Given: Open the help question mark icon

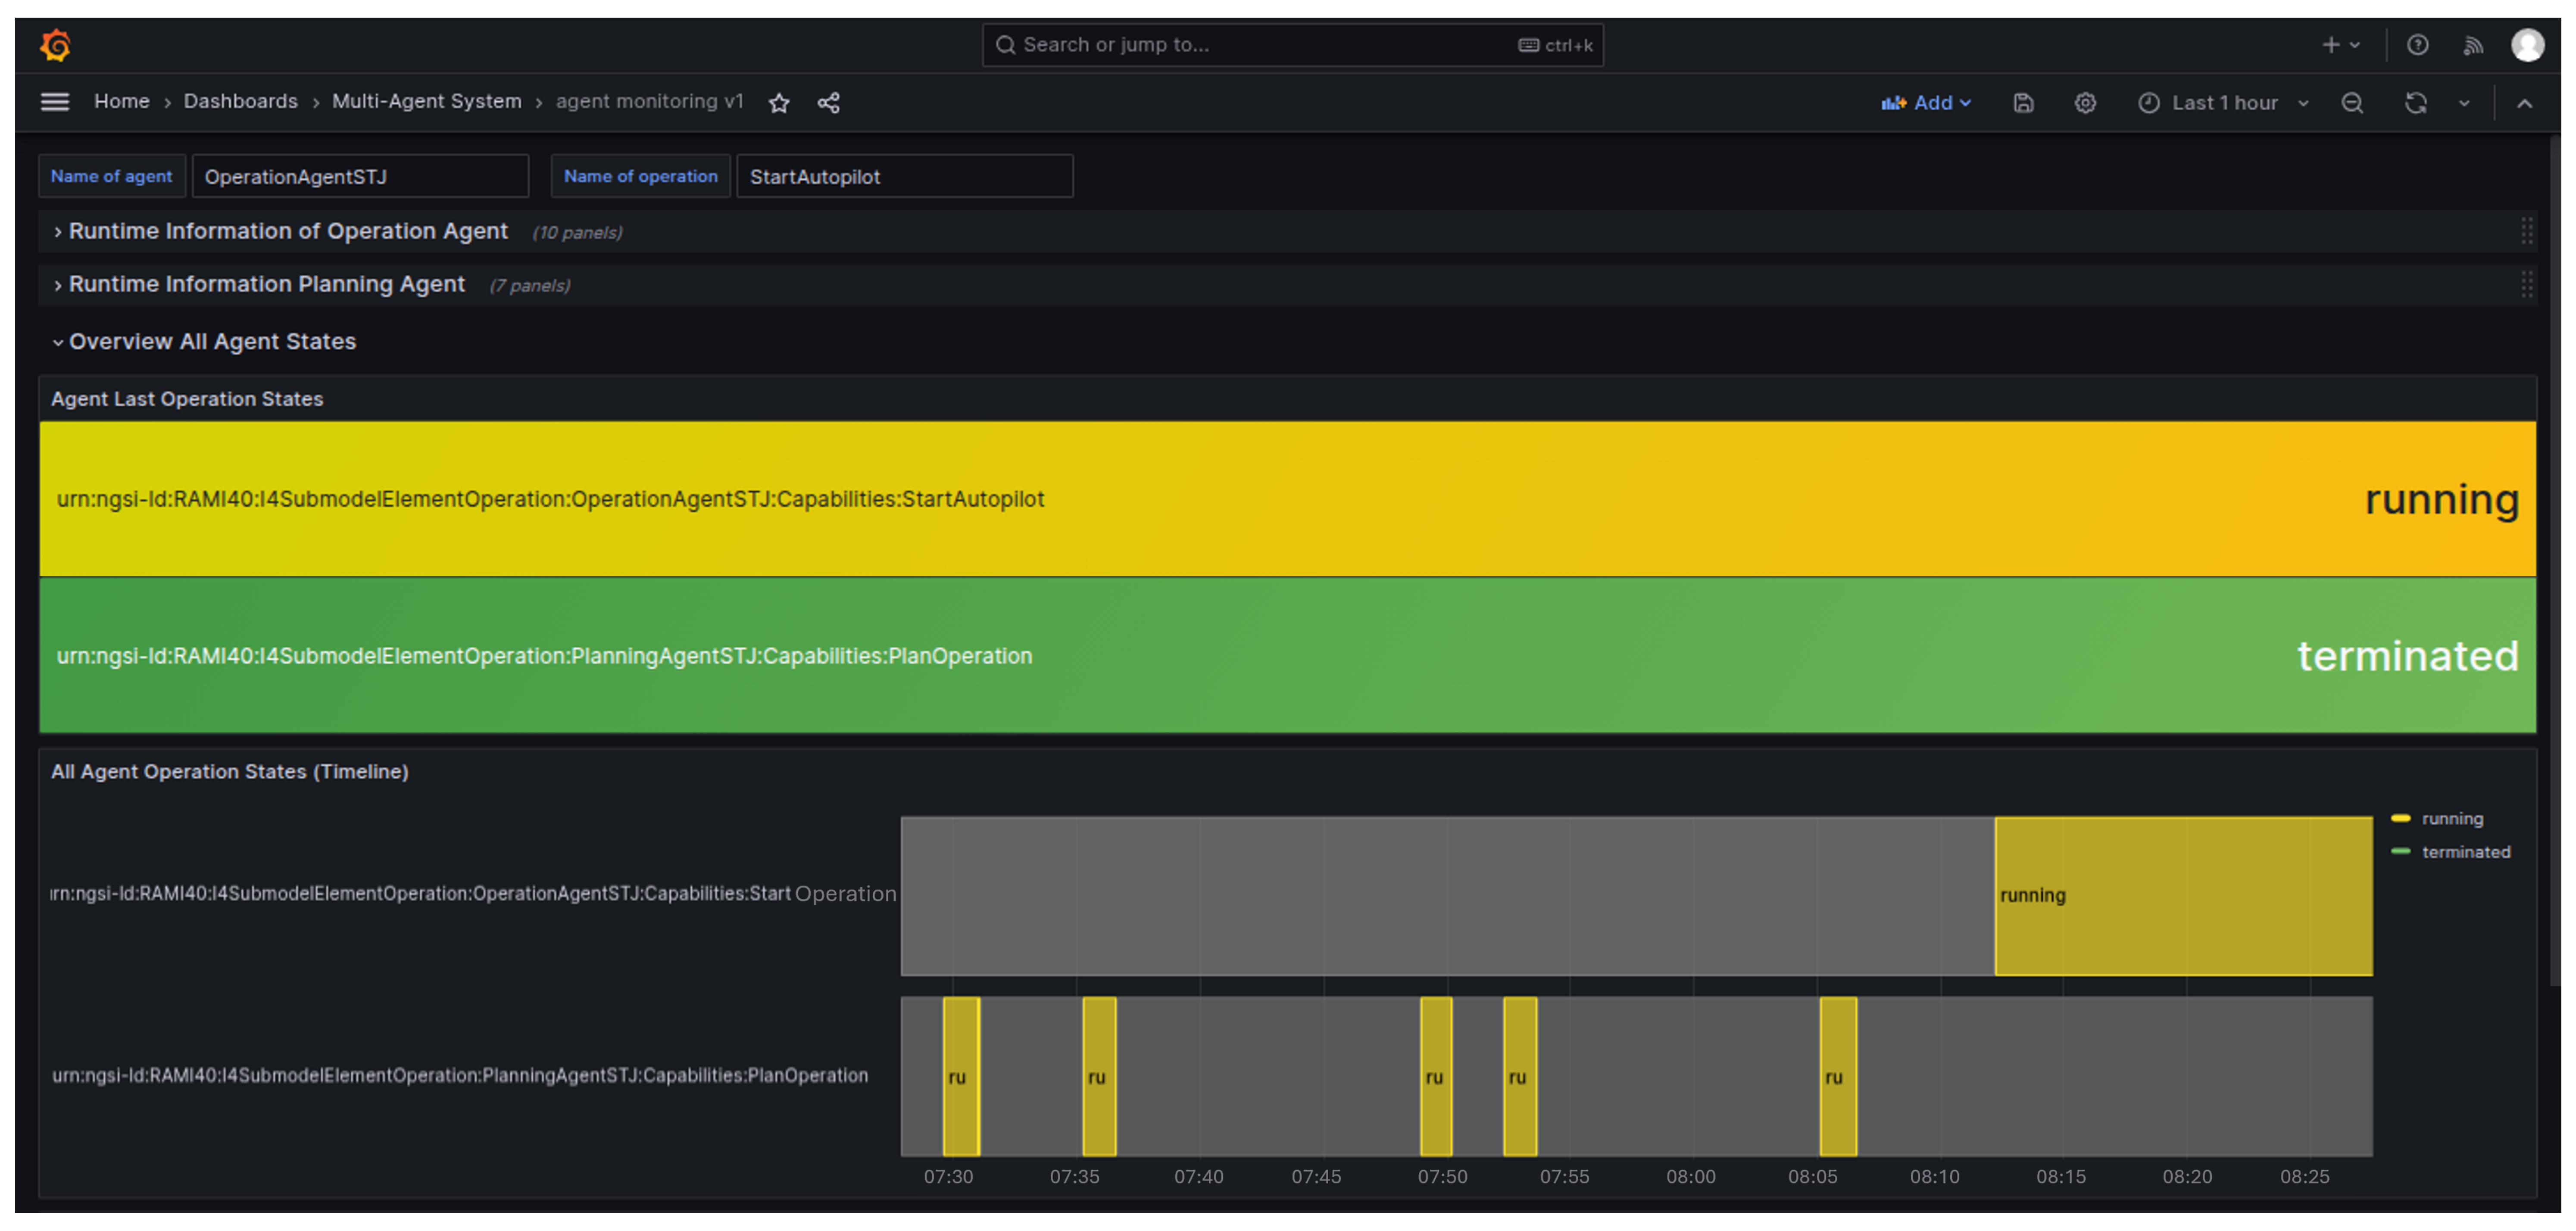Looking at the screenshot, I should [2418, 45].
